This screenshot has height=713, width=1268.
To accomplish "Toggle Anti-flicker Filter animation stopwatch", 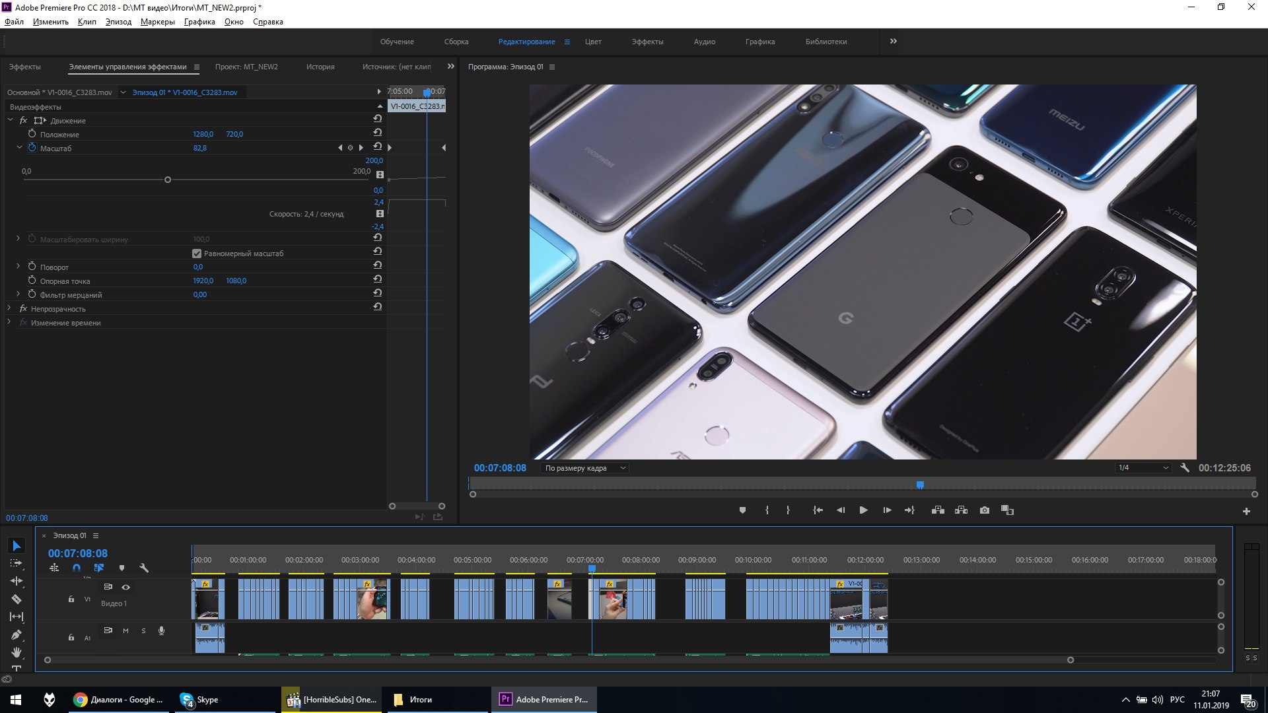I will [x=32, y=294].
